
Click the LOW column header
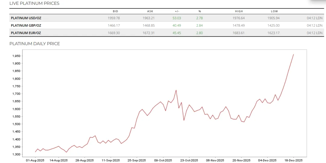pos(274,11)
